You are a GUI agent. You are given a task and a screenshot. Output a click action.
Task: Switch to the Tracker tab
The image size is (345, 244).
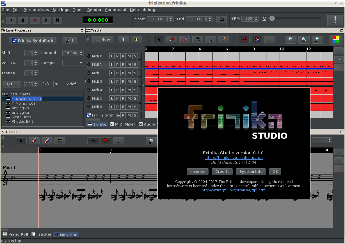point(41,234)
